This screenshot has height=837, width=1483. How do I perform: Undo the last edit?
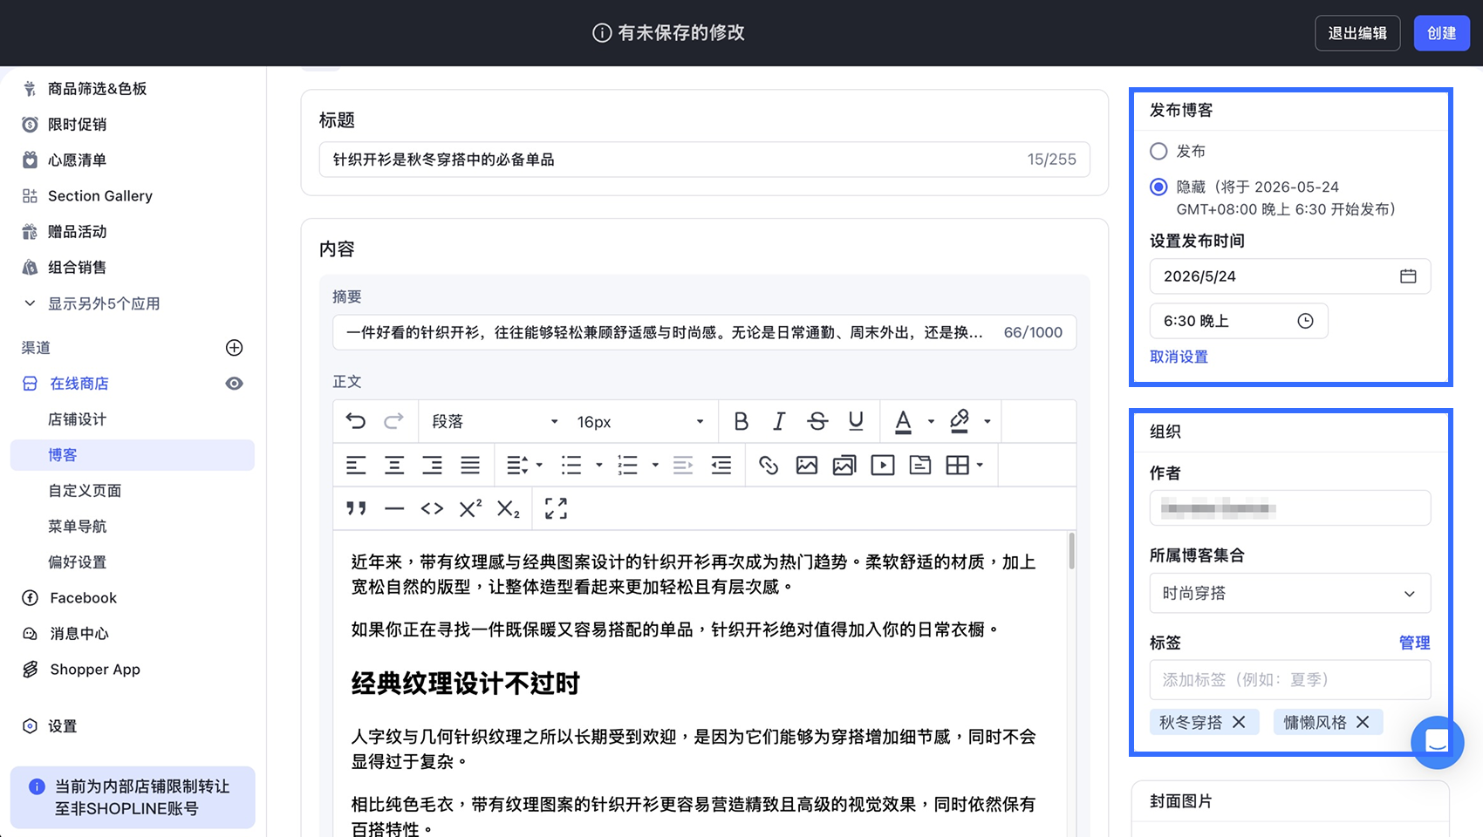(x=356, y=422)
